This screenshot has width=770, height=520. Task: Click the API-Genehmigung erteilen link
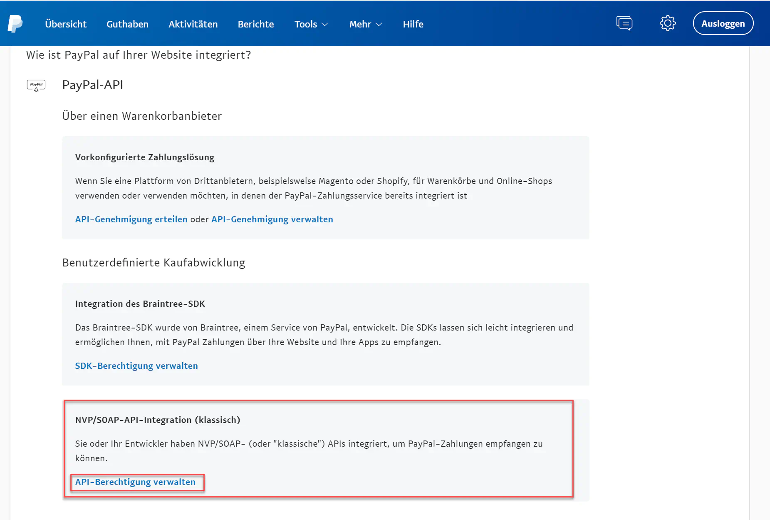[131, 219]
